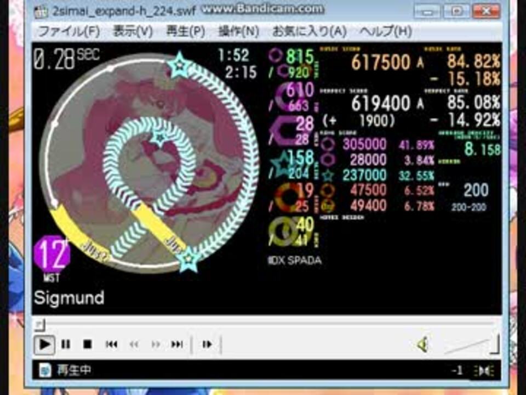Click the BPM value 200

(476, 190)
